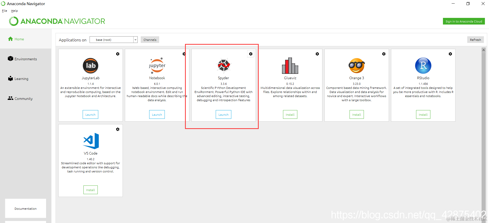
Task: Click the JupyterLab app logo
Action: pyautogui.click(x=91, y=66)
